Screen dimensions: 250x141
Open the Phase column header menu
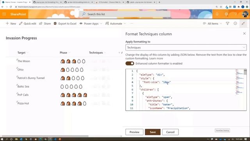[x=65, y=52]
